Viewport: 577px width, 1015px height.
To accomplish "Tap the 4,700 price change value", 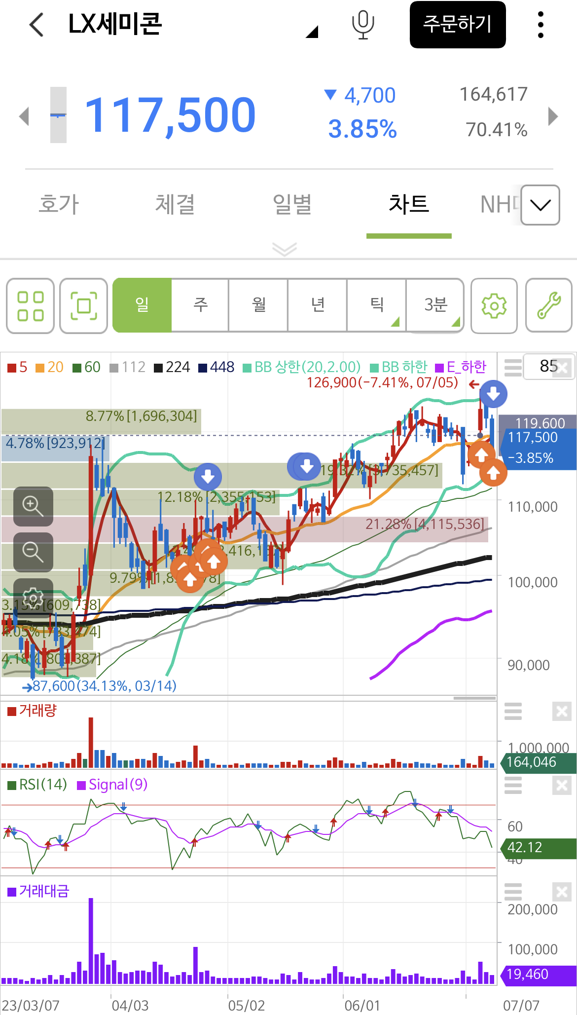I will 370,95.
